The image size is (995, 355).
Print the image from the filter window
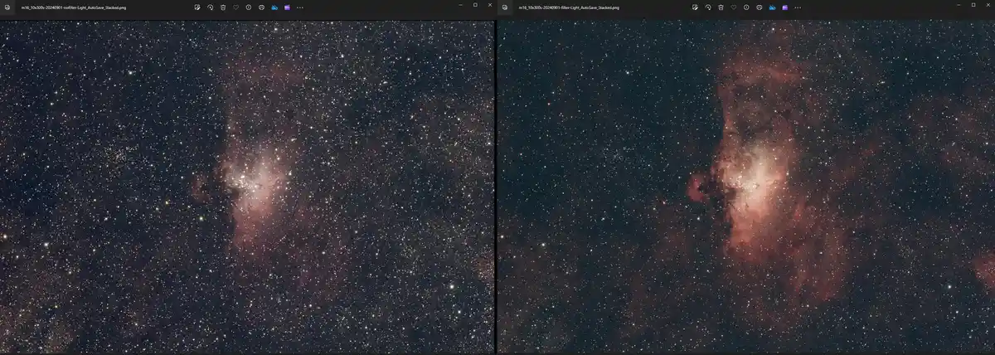pos(759,7)
